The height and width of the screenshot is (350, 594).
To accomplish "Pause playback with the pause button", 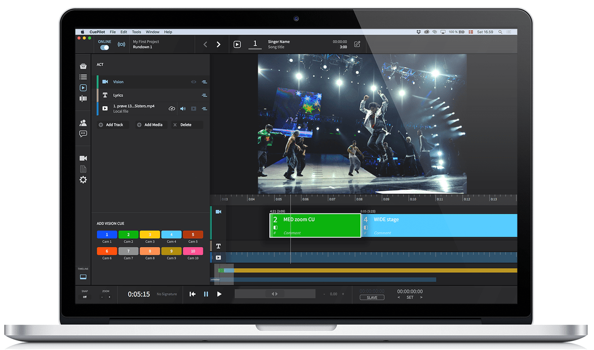I will click(206, 294).
